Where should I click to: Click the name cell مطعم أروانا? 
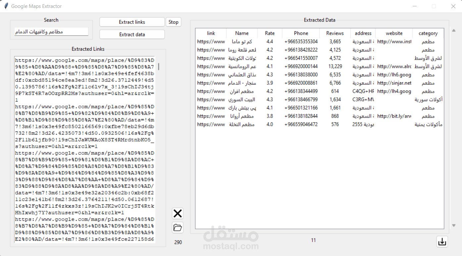(242, 116)
